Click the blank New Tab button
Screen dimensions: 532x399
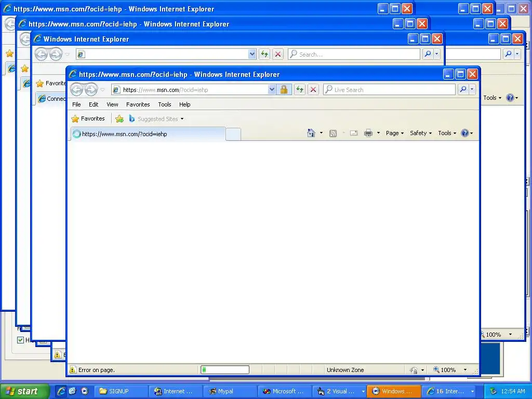(x=233, y=135)
